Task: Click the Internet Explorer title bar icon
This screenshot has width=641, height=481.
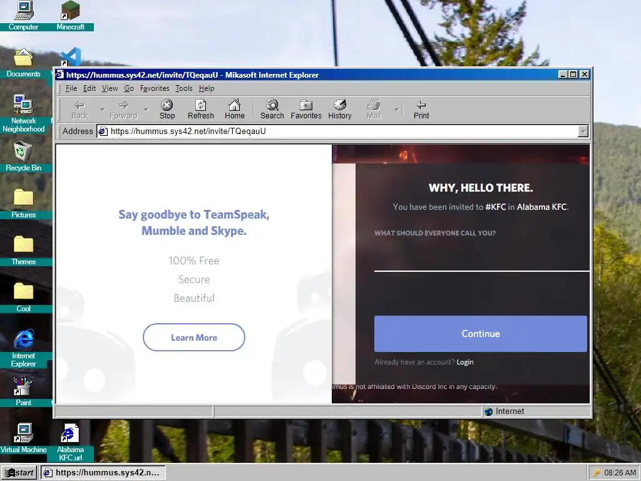Action: coord(60,75)
